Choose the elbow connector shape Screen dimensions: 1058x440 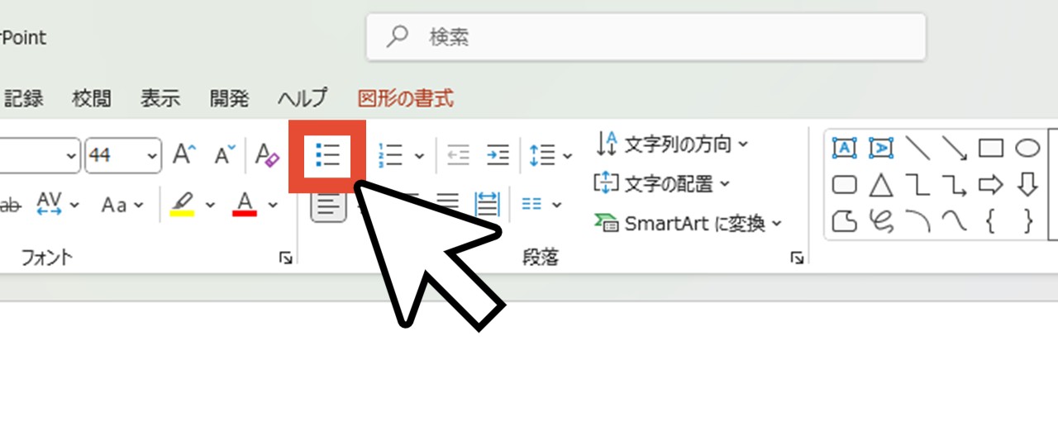(x=917, y=184)
